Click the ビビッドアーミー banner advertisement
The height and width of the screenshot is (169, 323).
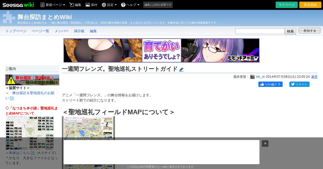click(161, 50)
